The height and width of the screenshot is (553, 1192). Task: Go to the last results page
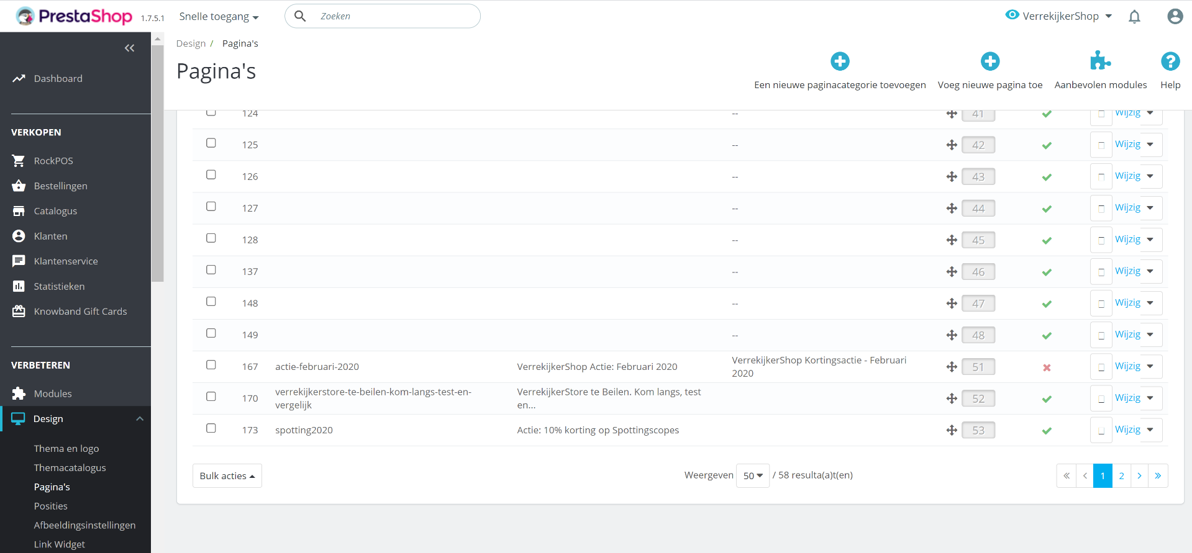click(1158, 476)
